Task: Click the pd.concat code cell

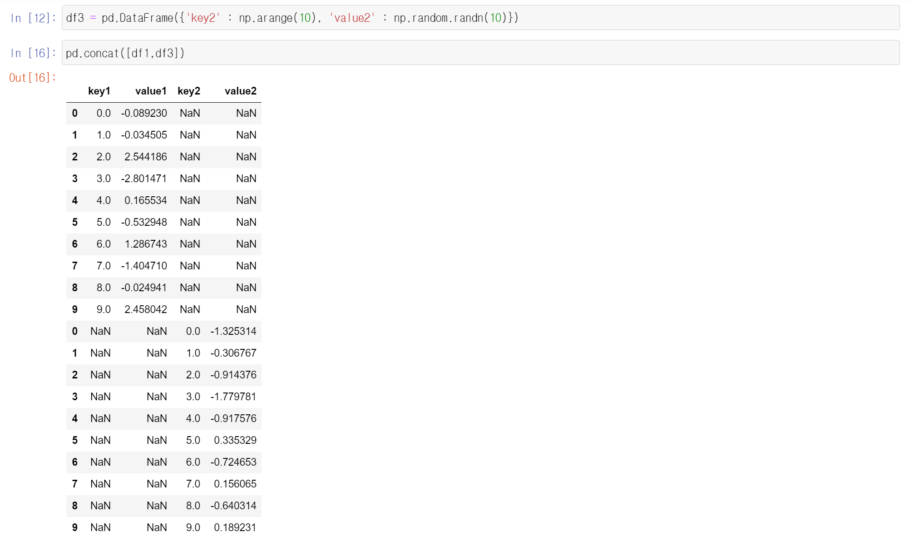Action: (x=480, y=53)
